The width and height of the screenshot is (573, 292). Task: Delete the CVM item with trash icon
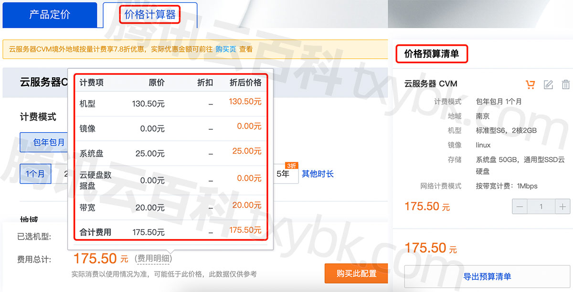click(x=566, y=84)
